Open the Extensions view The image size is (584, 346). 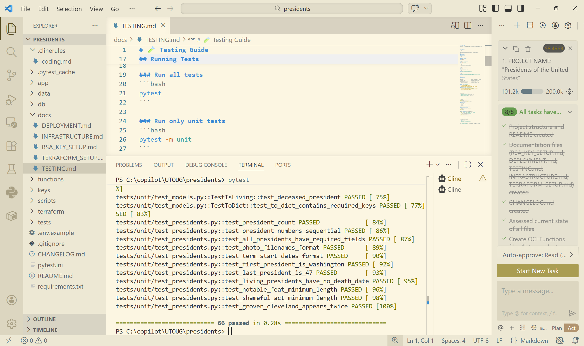click(x=11, y=146)
